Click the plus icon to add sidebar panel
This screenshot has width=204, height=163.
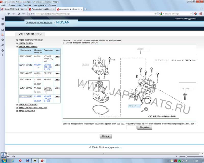point(3,55)
